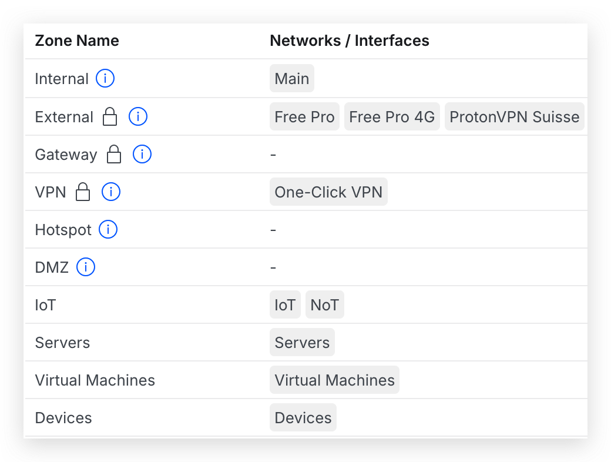
Task: Select the lock icon next to VPN
Action: click(x=83, y=192)
